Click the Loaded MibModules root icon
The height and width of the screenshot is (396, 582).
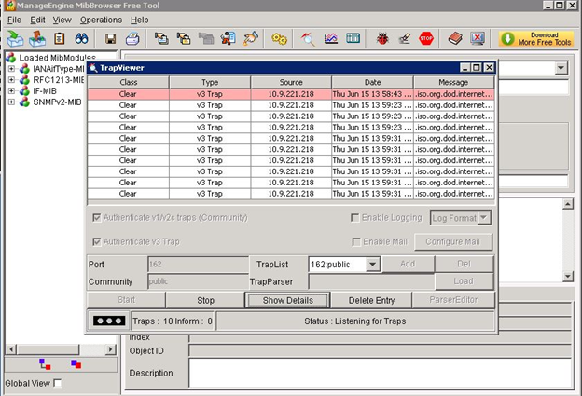point(11,58)
